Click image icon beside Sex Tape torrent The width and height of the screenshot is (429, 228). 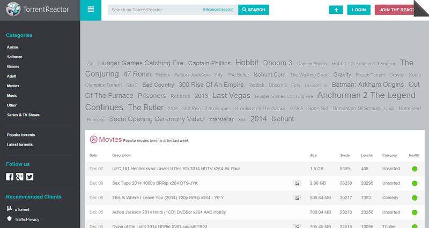coord(297,183)
